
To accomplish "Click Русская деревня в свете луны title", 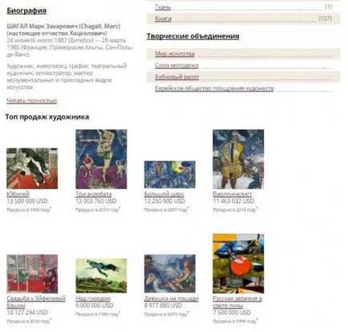I will coord(237,302).
